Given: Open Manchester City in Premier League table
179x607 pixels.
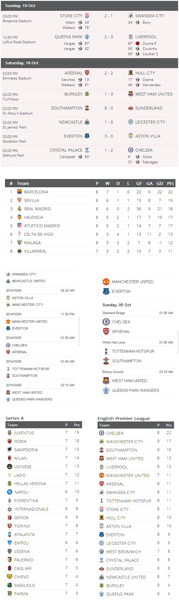Looking at the screenshot, I should [124, 442].
